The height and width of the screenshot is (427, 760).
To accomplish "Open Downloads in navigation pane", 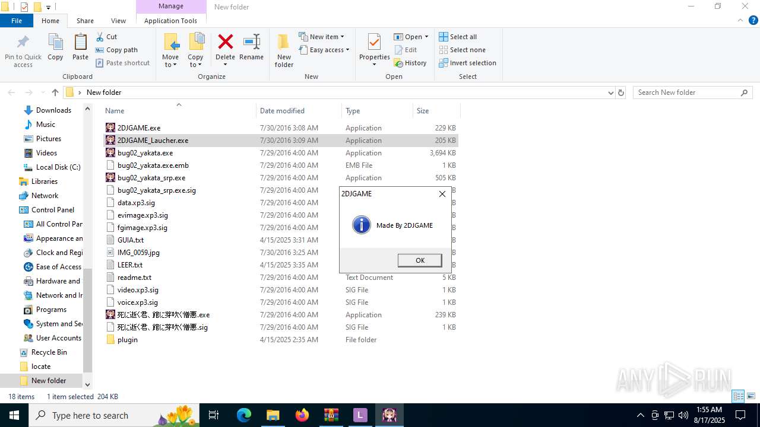I will (53, 110).
